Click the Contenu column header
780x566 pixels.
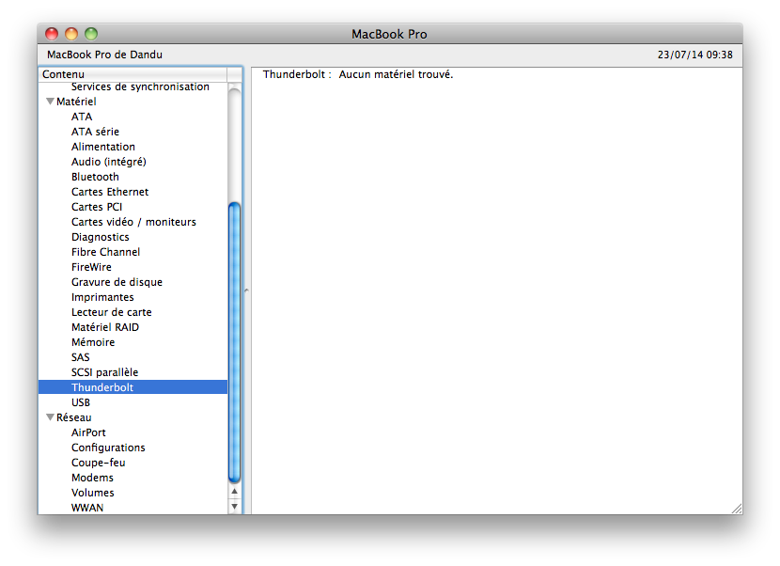pyautogui.click(x=133, y=74)
